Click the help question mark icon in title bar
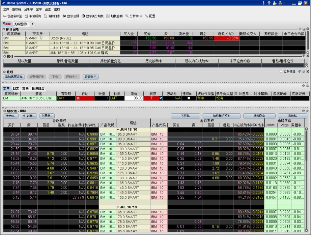Image resolution: width=311 pixels, height=235 pixels. [x=269, y=3]
